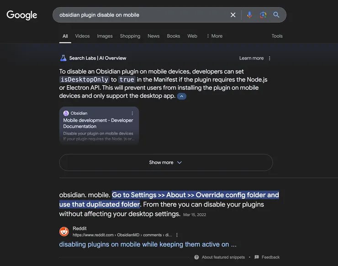Viewport: 338px width, 266px height.
Task: Open About featured snippets
Action: pyautogui.click(x=223, y=257)
